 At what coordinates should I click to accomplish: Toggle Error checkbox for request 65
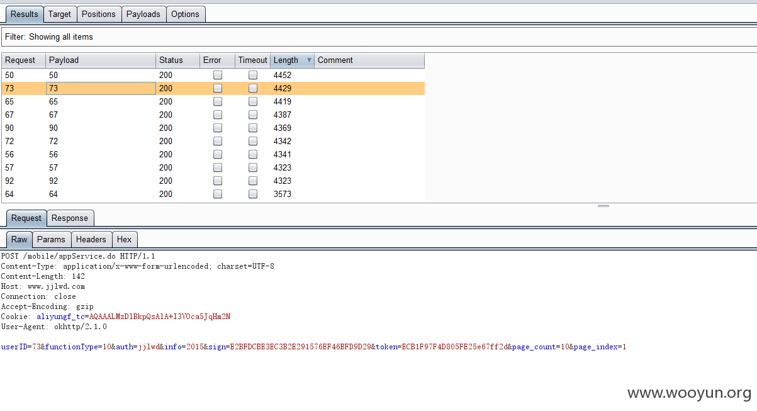tap(218, 101)
